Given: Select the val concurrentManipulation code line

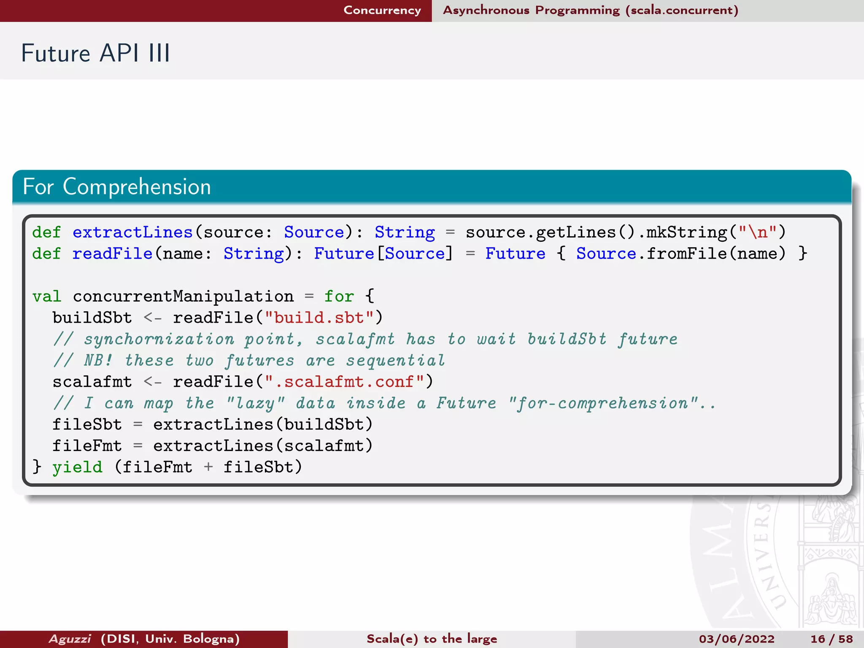Looking at the screenshot, I should [x=203, y=296].
